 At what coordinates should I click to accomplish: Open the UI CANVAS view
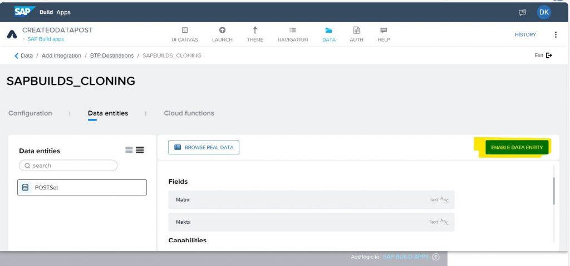tap(185, 34)
